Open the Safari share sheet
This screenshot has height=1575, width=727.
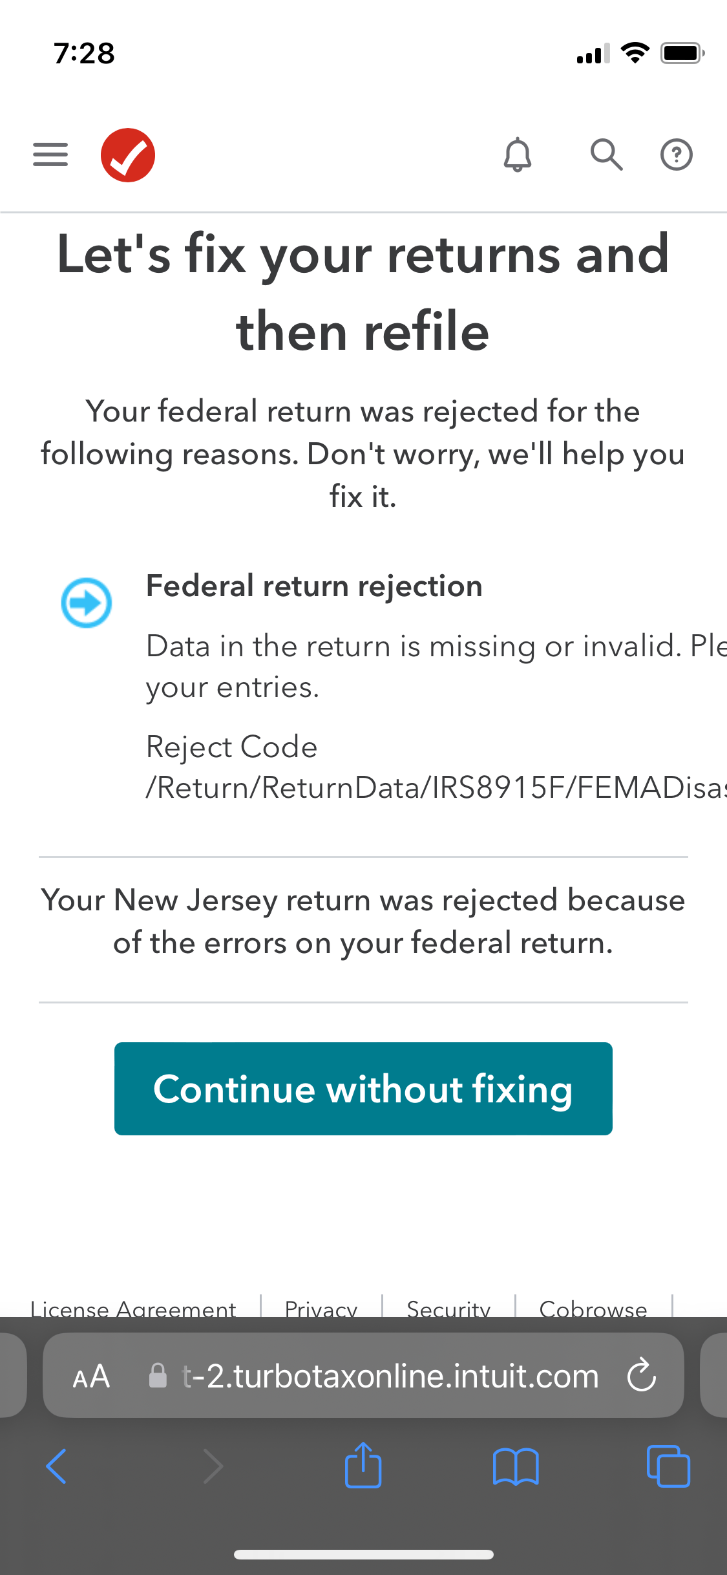[363, 1466]
